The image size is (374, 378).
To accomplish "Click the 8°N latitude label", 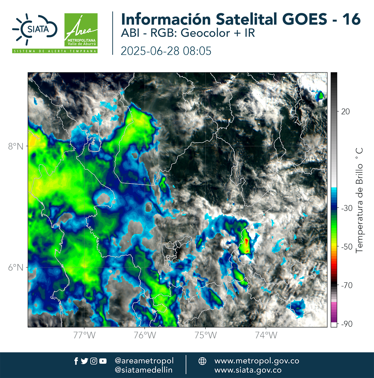I will [x=16, y=146].
